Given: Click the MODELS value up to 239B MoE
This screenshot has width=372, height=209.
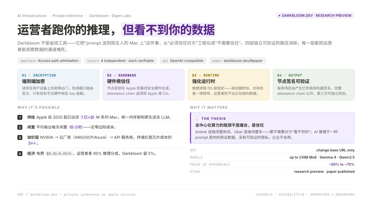Looking at the screenshot, I should [322, 157].
